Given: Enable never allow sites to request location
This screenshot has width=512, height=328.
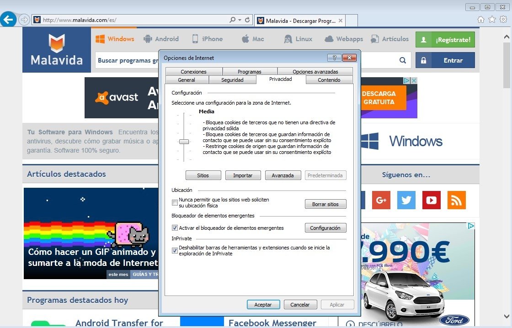Looking at the screenshot, I should coord(175,203).
